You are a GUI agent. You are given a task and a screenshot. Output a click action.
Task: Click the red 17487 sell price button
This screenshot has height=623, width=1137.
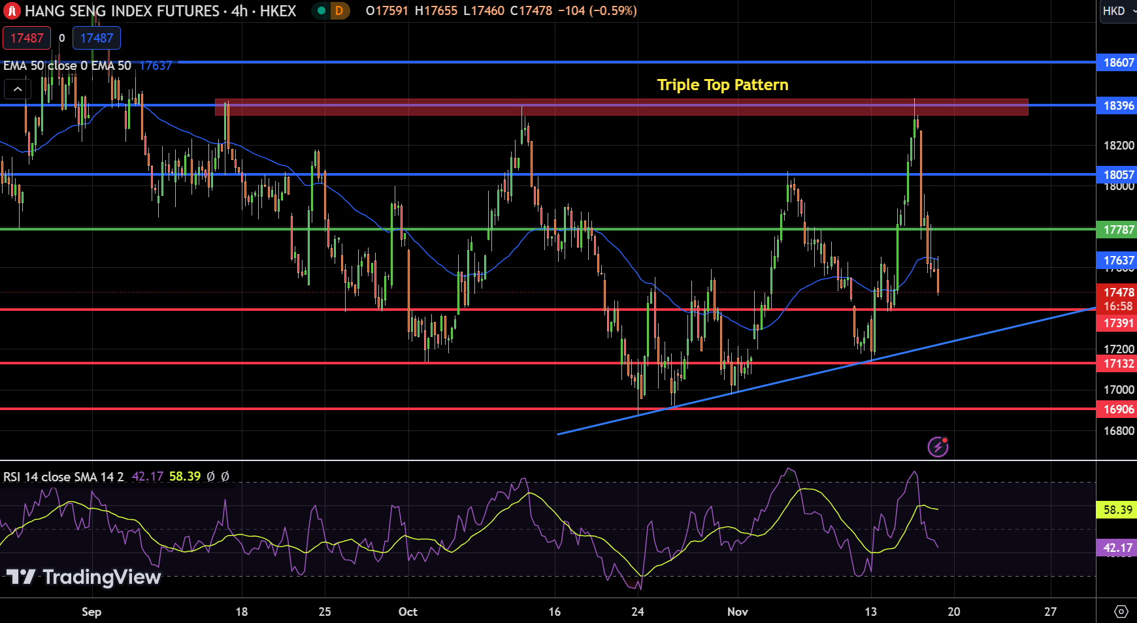click(x=27, y=38)
